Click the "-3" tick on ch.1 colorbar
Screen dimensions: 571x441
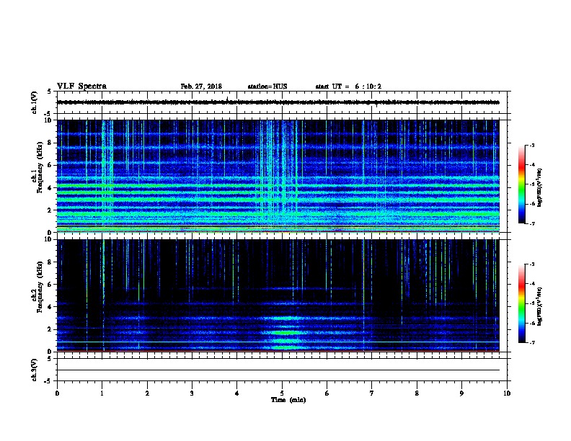tap(531, 145)
